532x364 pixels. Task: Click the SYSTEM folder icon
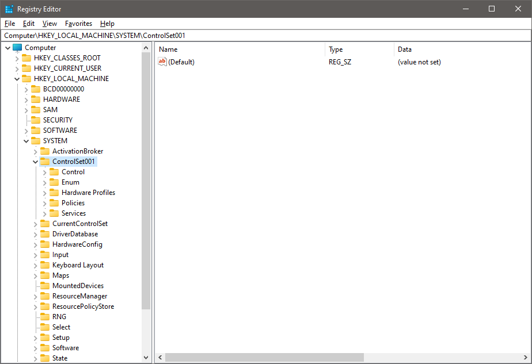tap(36, 141)
